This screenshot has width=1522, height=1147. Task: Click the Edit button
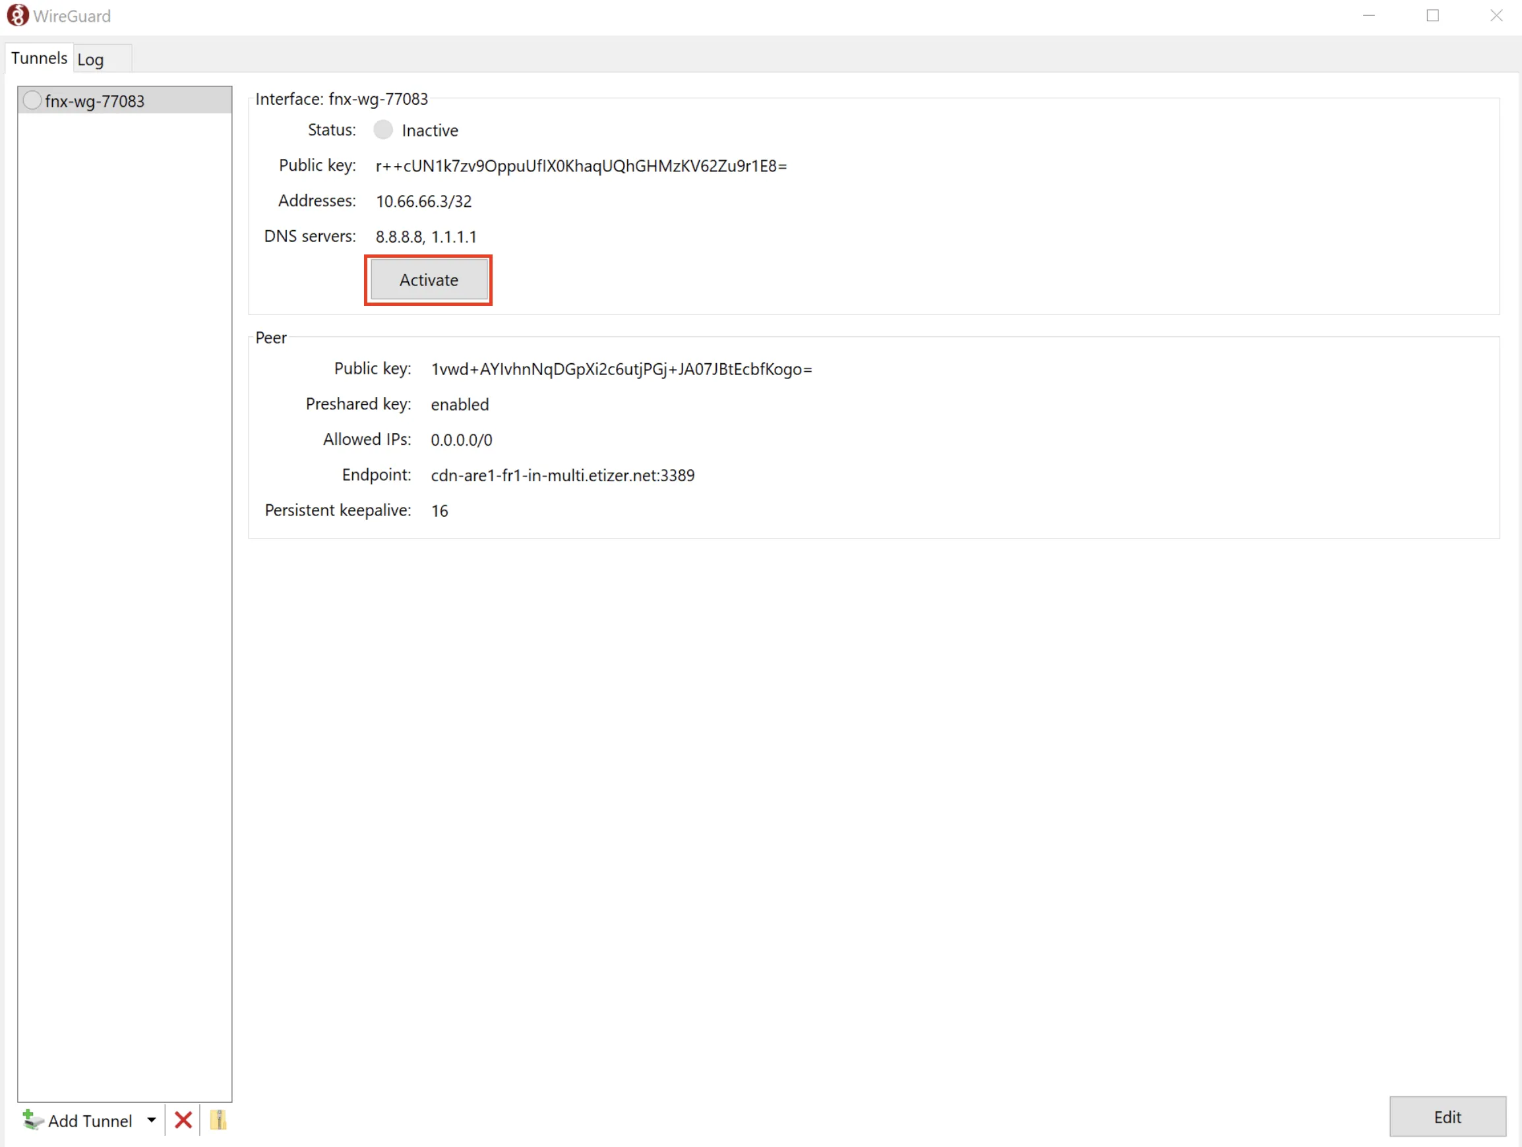1447,1117
